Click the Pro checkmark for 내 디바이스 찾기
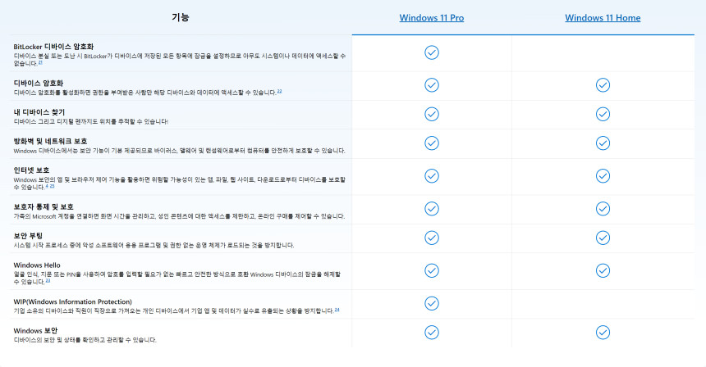The image size is (706, 367). point(432,113)
